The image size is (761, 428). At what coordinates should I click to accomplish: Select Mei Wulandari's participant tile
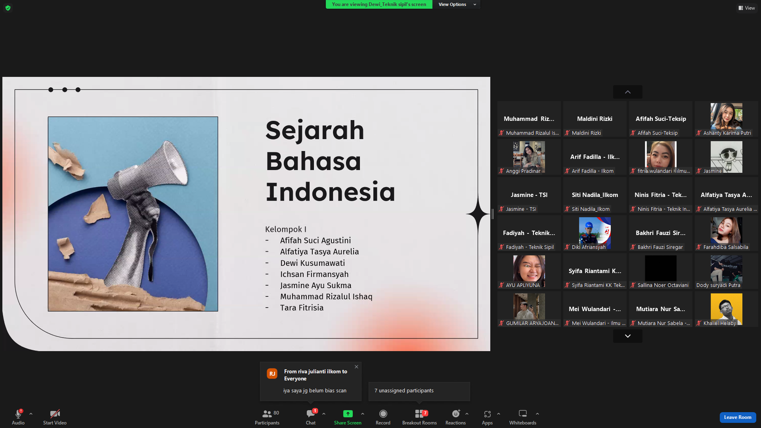[595, 309]
